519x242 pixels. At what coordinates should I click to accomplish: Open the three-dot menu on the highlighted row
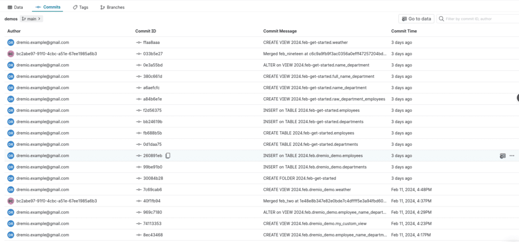512,156
